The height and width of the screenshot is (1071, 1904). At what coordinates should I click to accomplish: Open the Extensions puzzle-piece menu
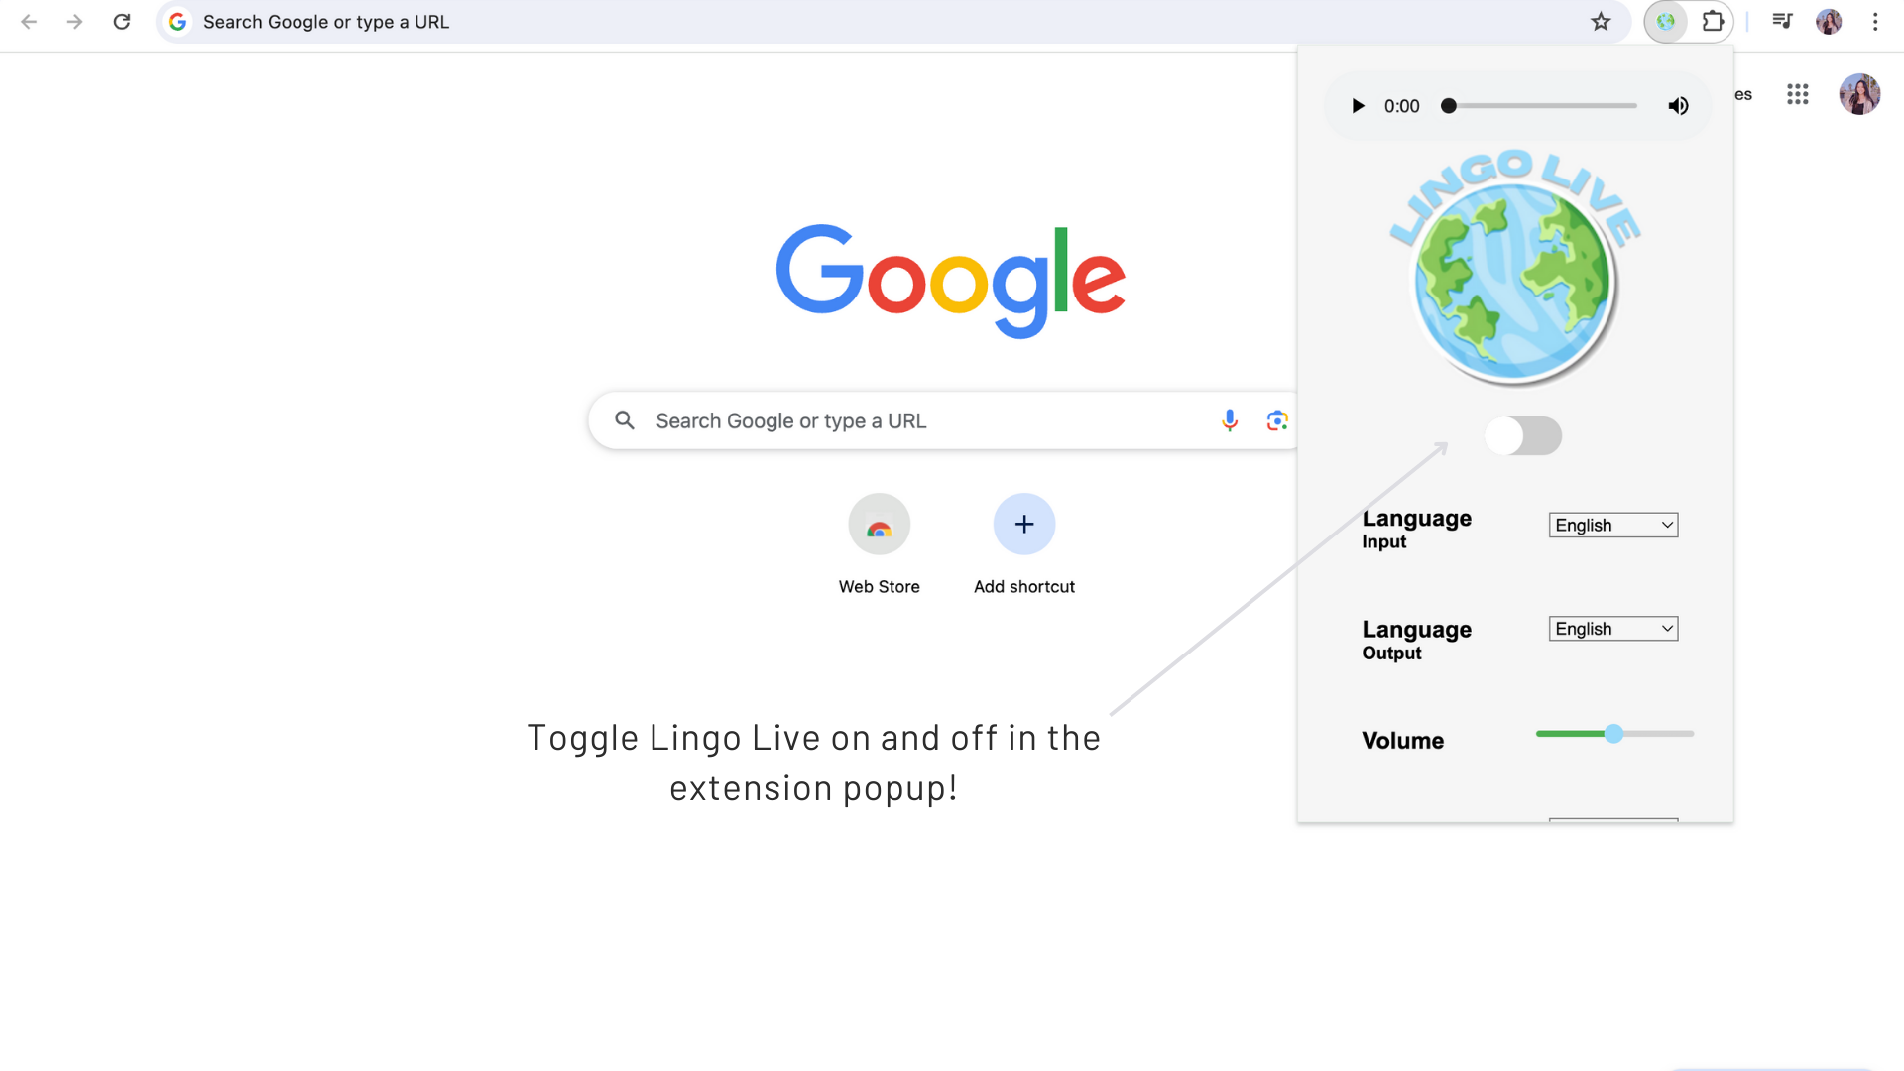pos(1713,22)
